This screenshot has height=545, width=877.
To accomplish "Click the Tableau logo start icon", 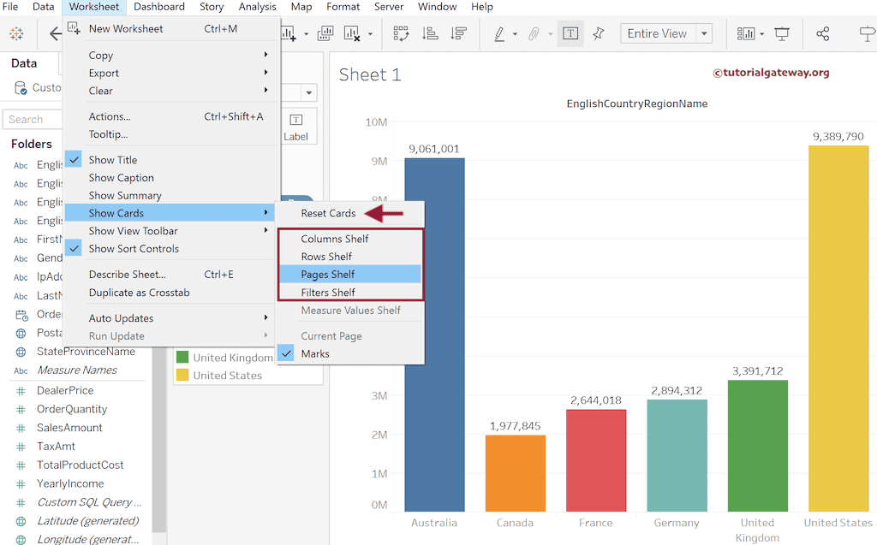I will point(16,34).
